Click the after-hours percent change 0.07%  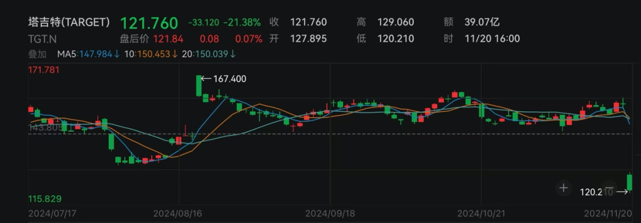[x=249, y=39]
